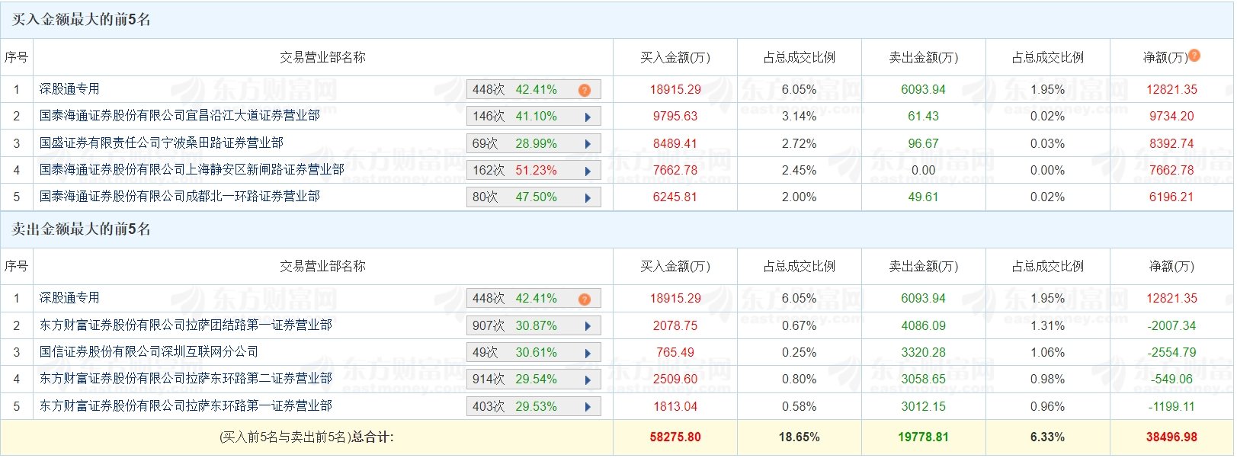The width and height of the screenshot is (1237, 458).
Task: Click the 914次 29.54% stats box
Action: (534, 379)
